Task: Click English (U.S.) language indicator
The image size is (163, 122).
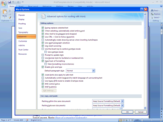Action: (x=36, y=120)
